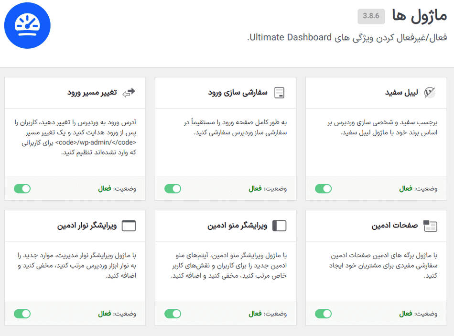Click the description containing /wp-admin/ code
Viewport: 454px width, 336px height.
click(76, 137)
